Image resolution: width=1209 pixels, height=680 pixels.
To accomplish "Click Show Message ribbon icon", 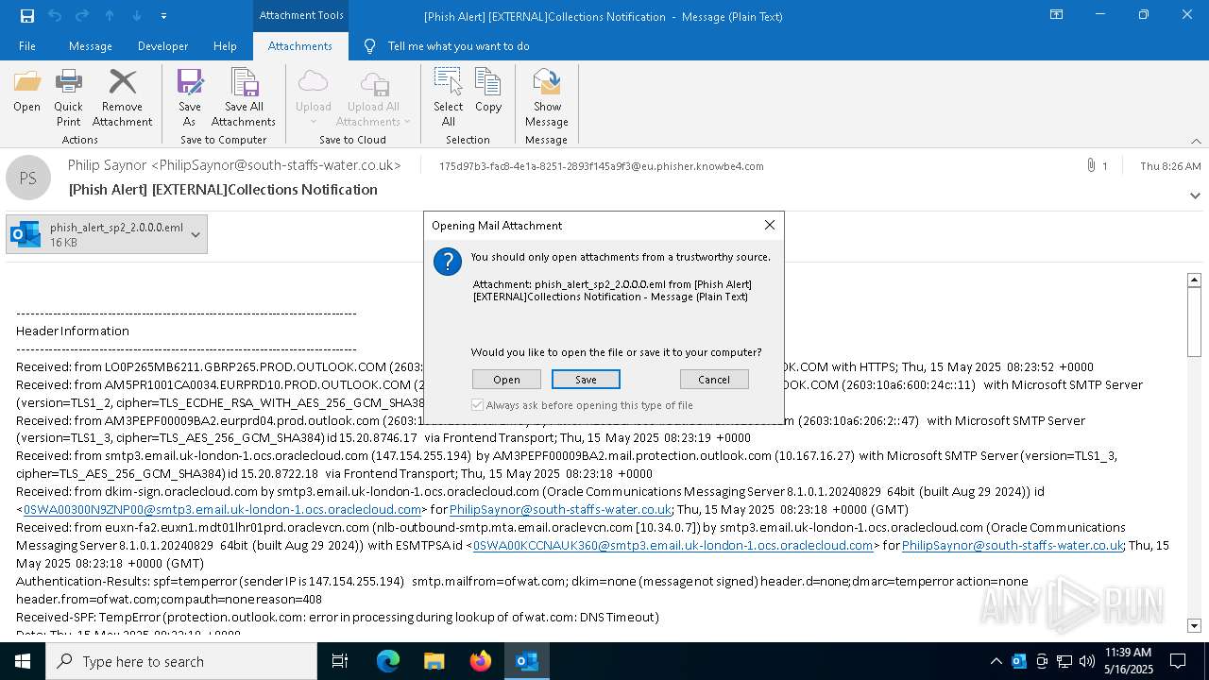I will point(547,98).
